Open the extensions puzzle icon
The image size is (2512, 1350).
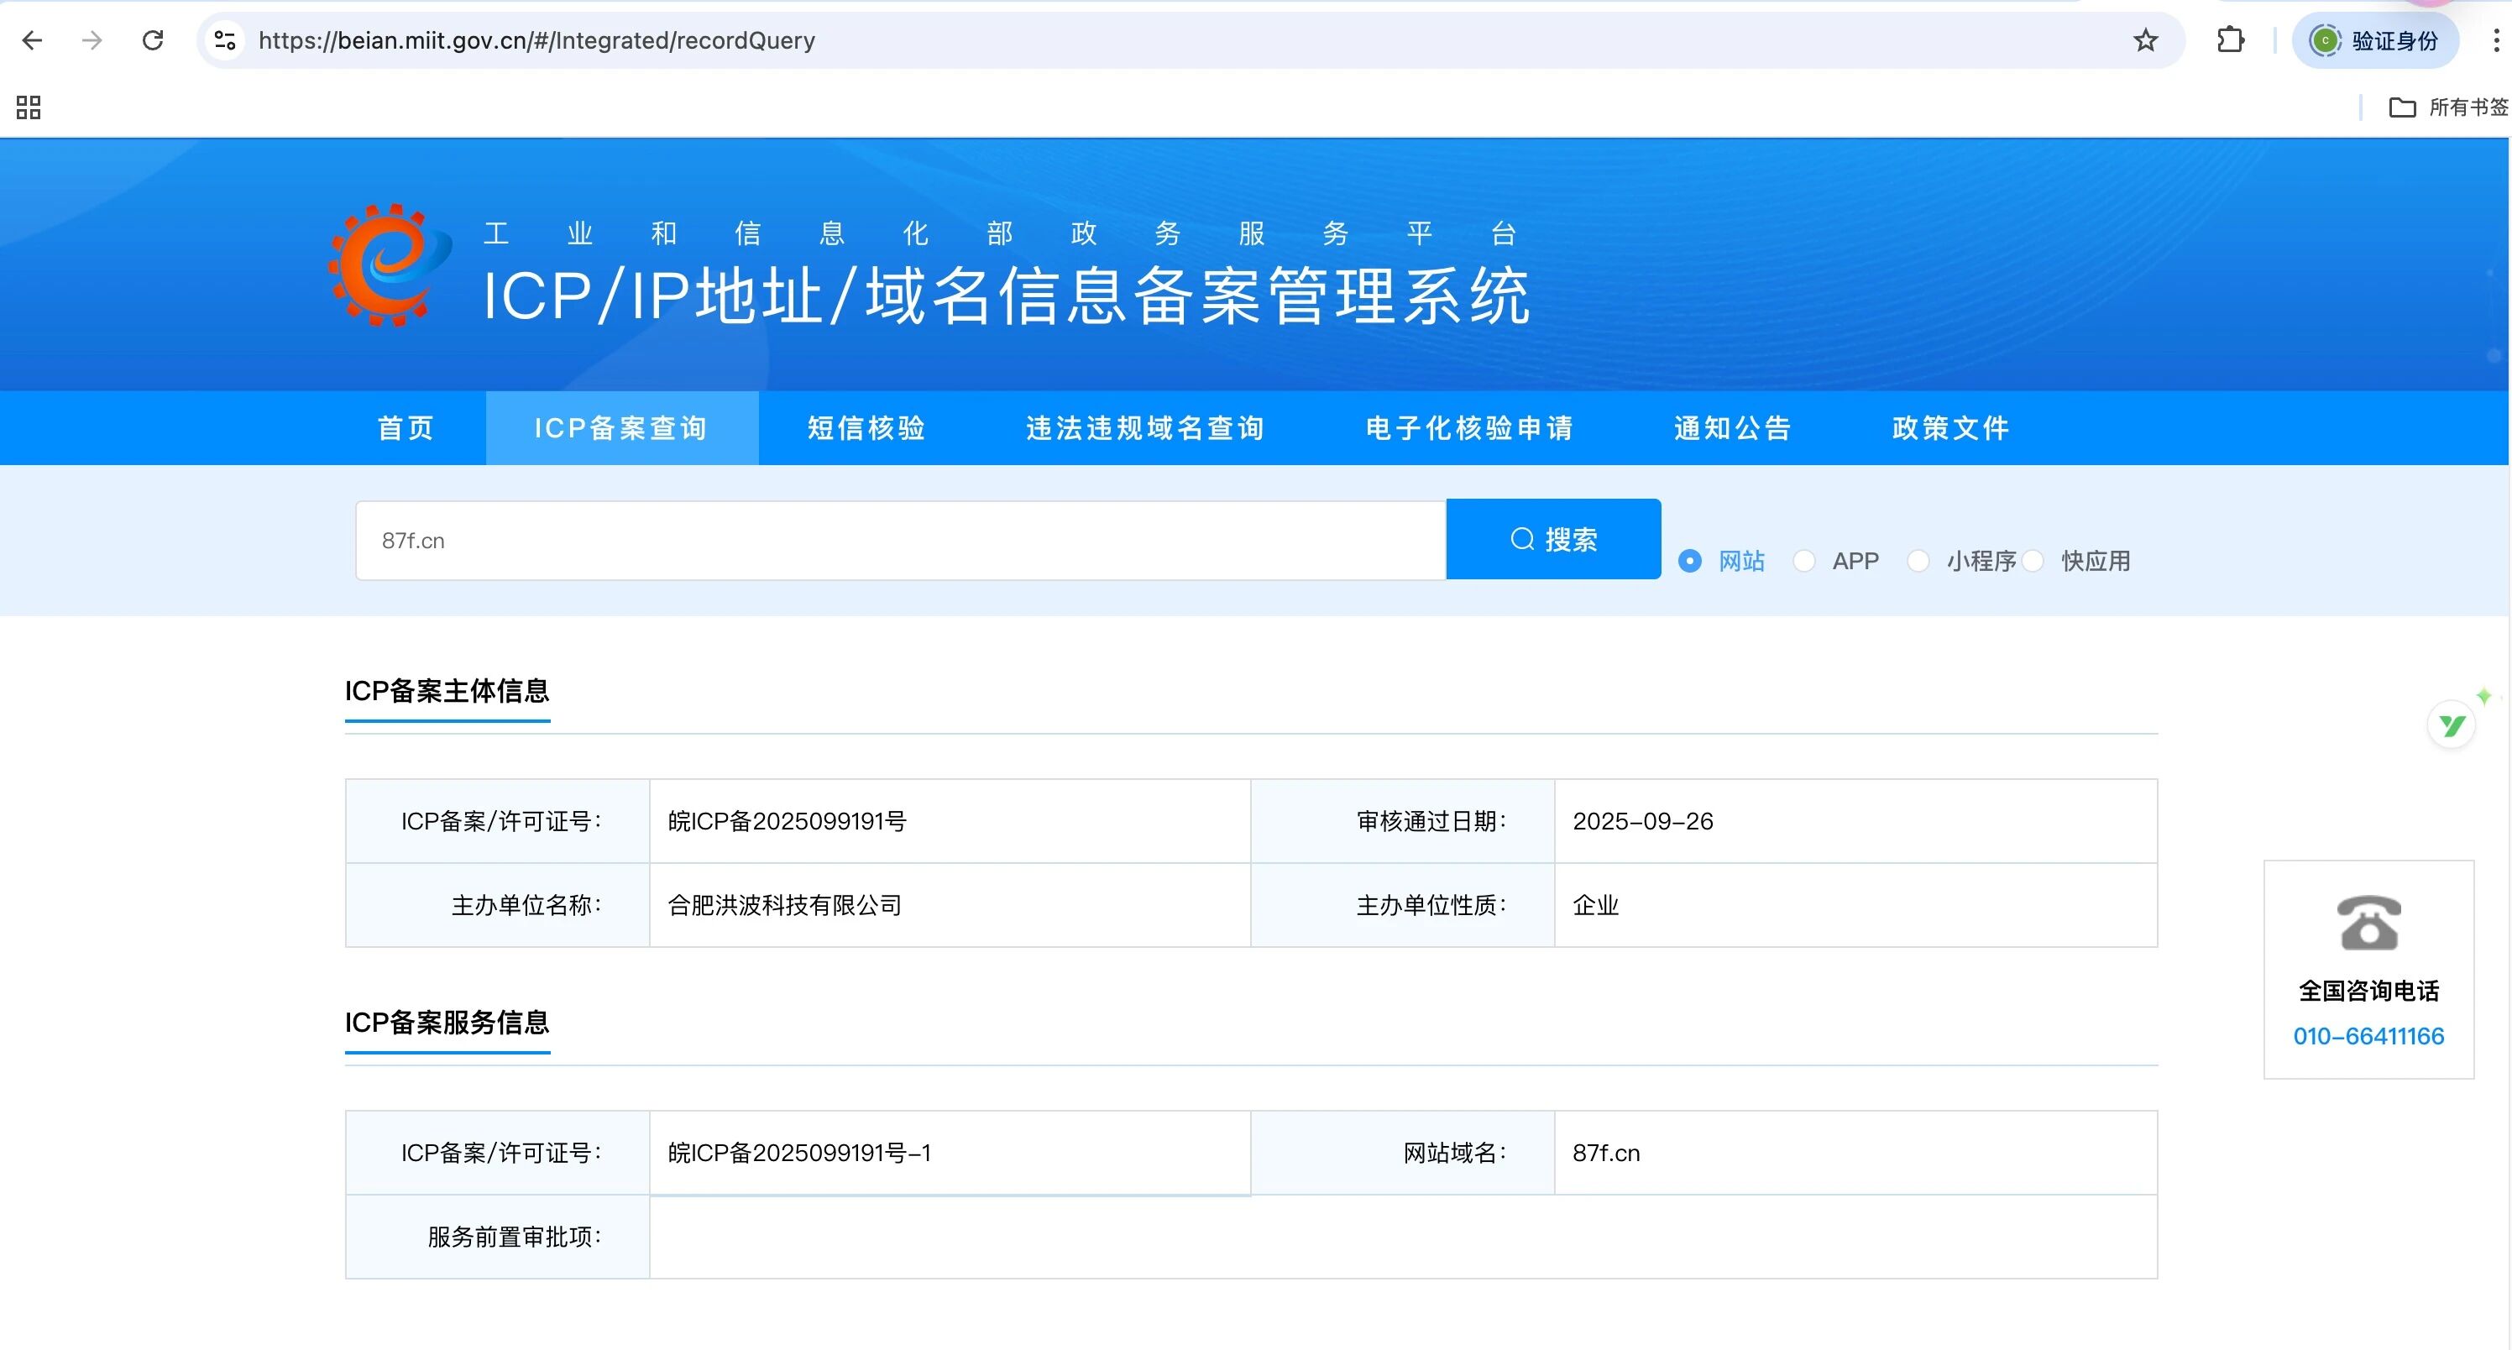[2230, 40]
